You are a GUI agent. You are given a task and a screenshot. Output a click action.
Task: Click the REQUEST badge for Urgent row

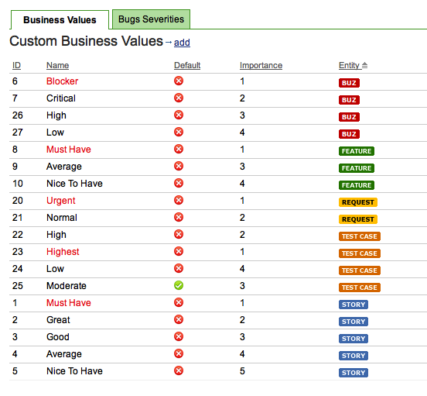(358, 202)
